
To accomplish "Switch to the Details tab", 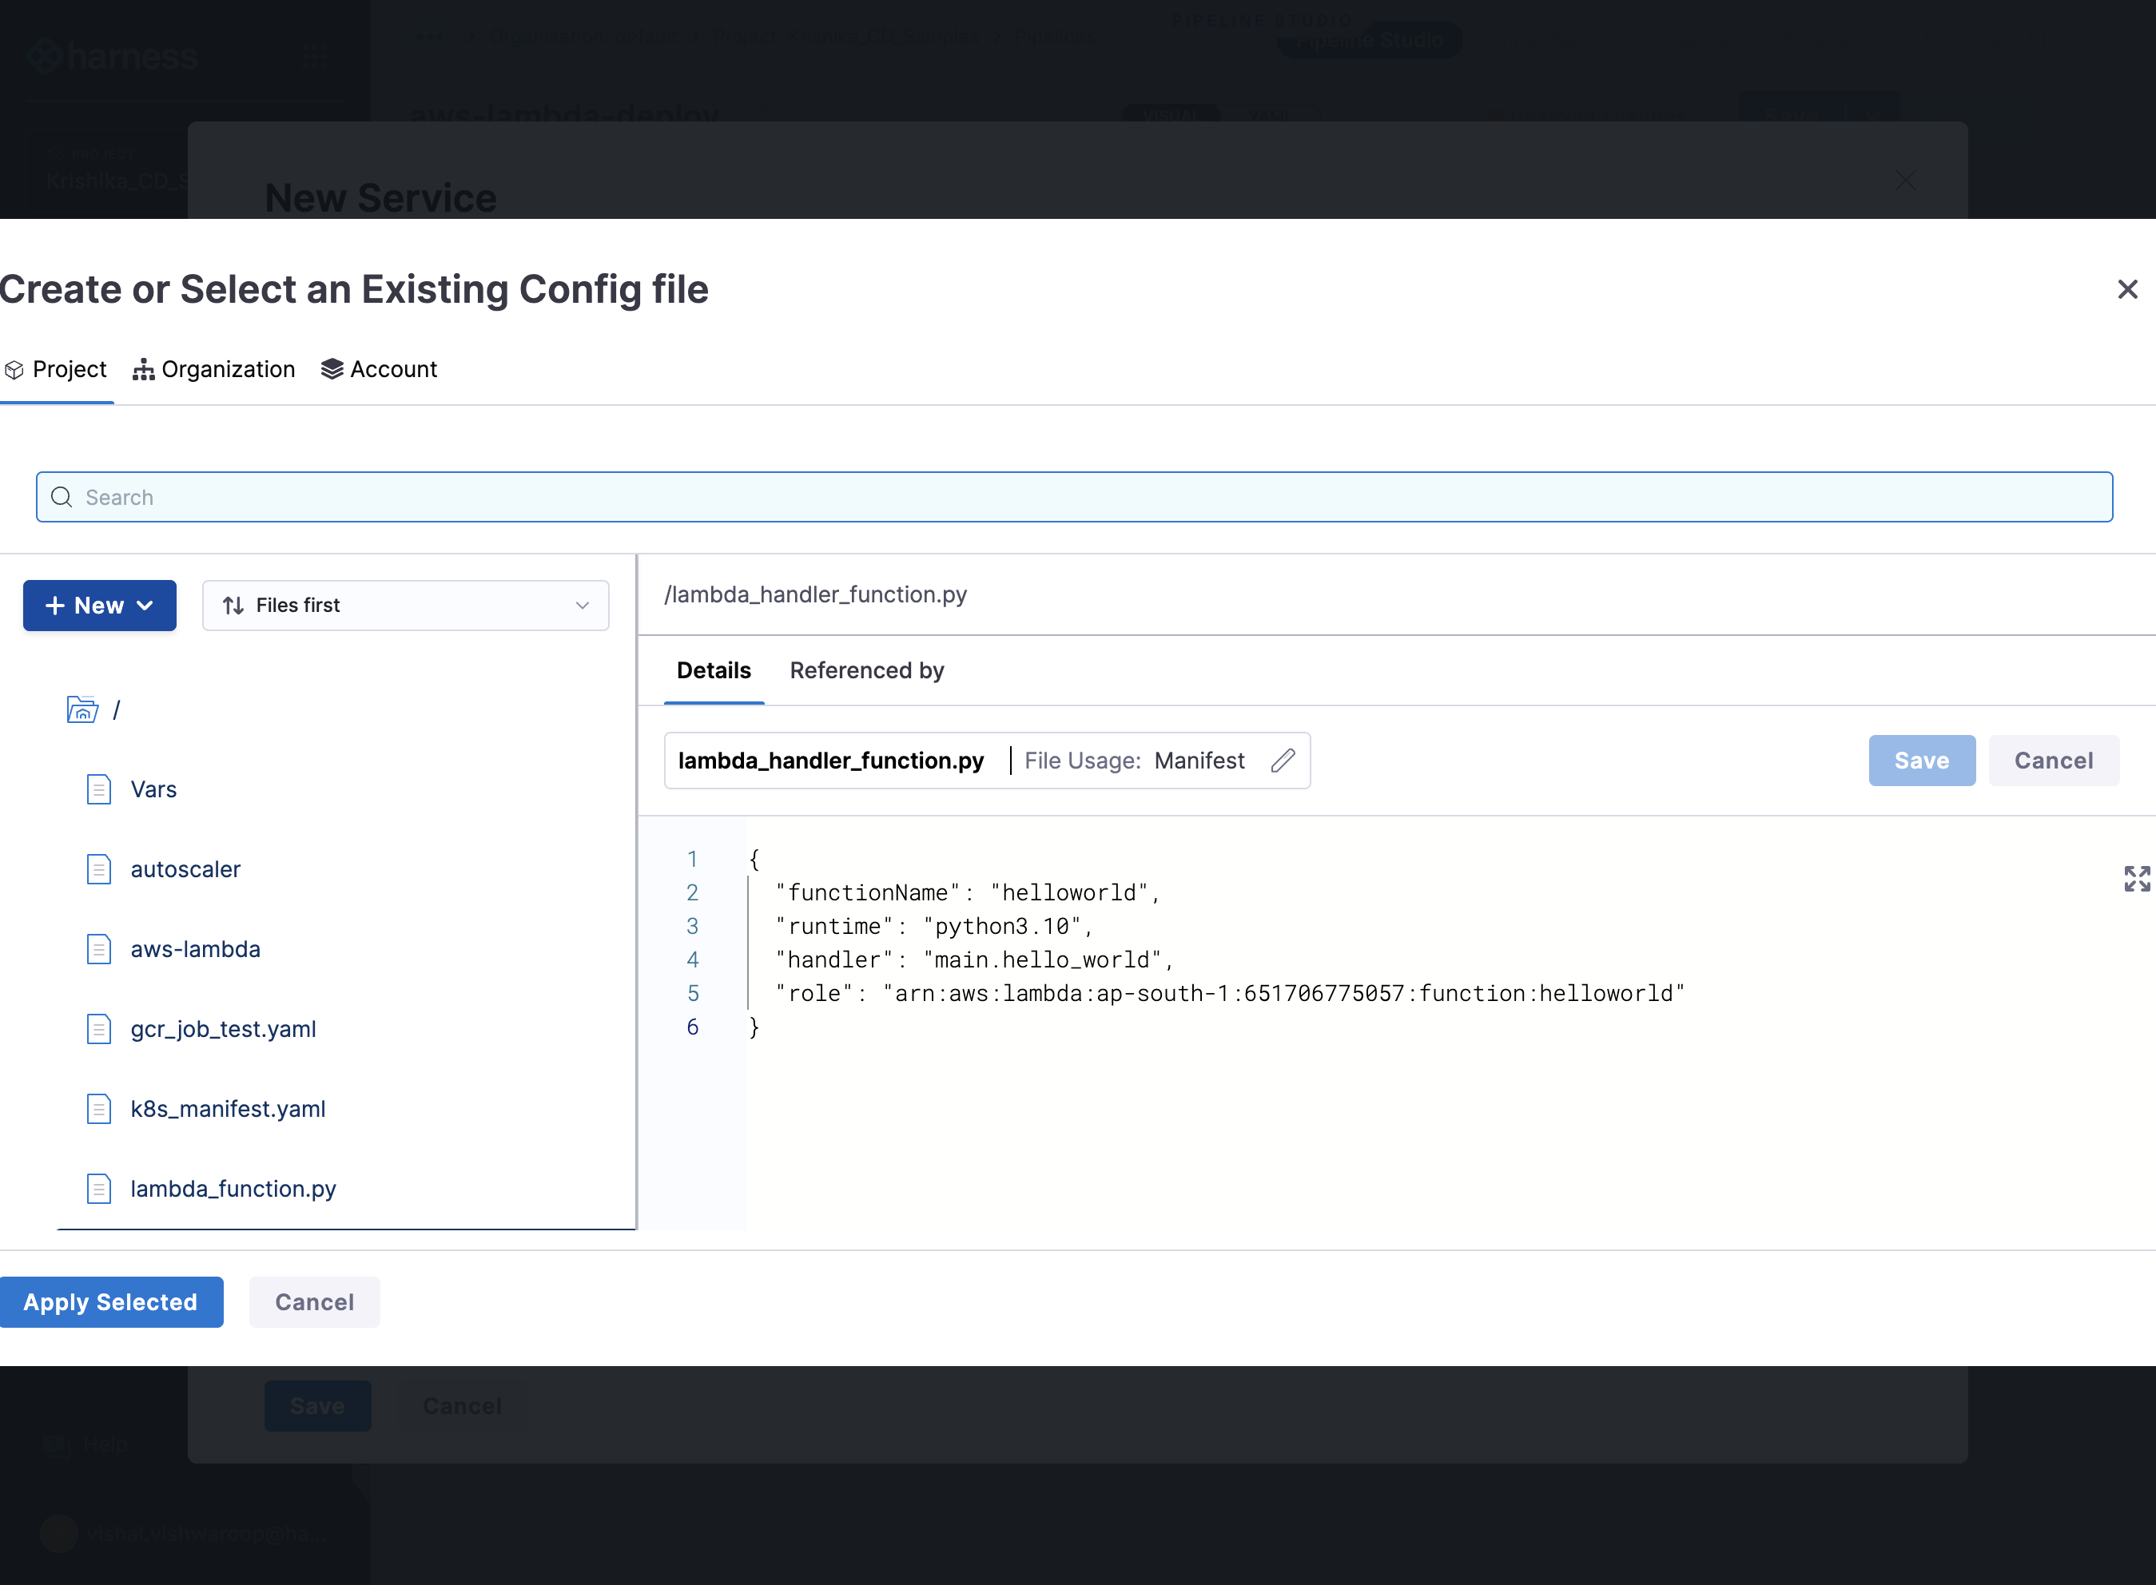I will (x=714, y=670).
